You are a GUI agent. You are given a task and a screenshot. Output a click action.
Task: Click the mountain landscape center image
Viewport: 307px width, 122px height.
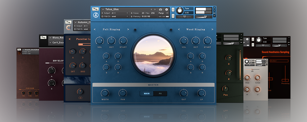coord(153,55)
